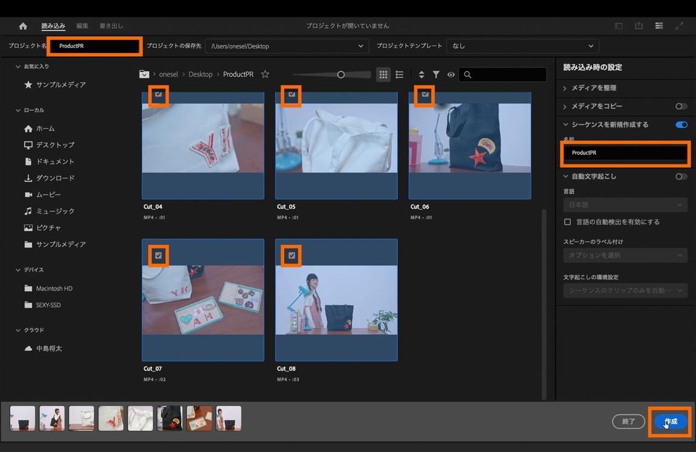696x452 pixels.
Task: Open the プロジェクトテンプレート dropdown
Action: tap(522, 46)
